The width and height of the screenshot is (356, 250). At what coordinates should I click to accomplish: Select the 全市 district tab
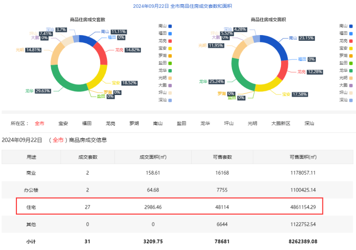coord(39,123)
